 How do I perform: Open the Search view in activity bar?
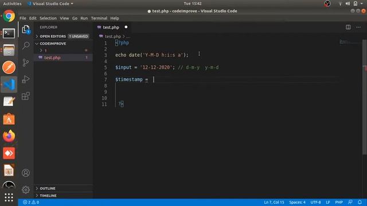[x=26, y=45]
